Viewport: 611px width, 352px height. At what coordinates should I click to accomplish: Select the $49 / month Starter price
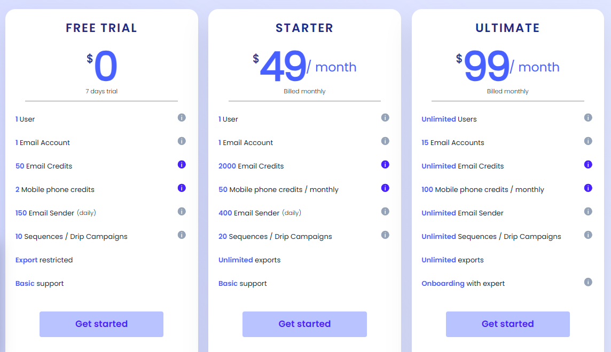click(x=304, y=66)
